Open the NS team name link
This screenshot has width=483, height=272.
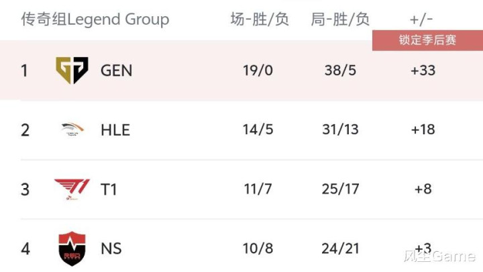(111, 248)
